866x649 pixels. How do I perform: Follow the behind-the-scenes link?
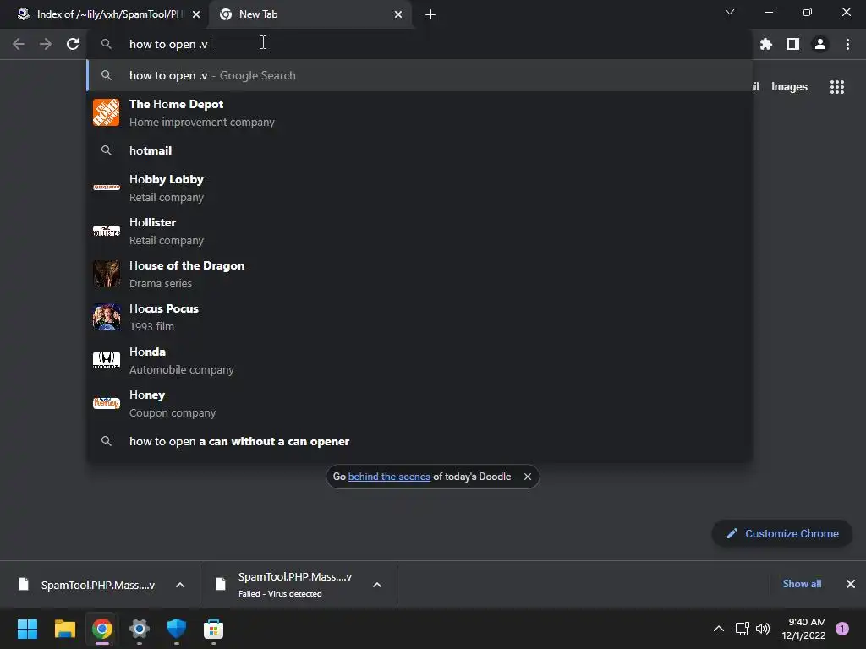[x=389, y=477]
